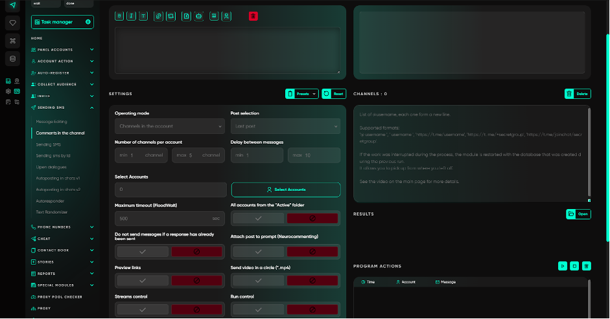Enable Streams control option
Viewport: 610px width, 319px height.
click(x=143, y=310)
